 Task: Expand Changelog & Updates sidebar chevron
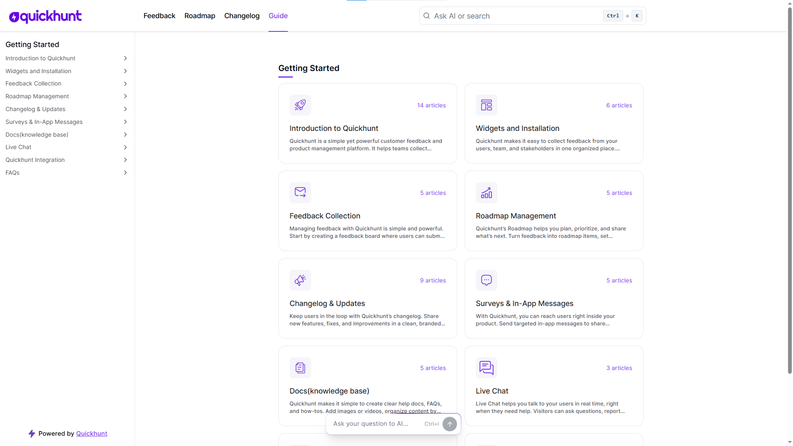tap(126, 109)
